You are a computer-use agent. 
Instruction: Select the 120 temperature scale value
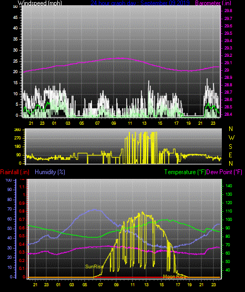[x=229, y=203]
